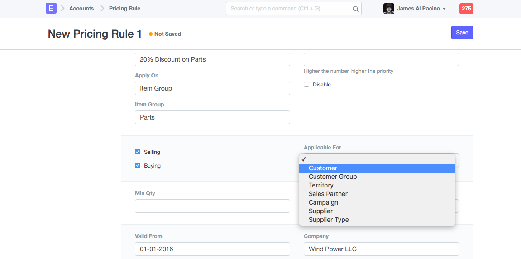
Task: Uncheck the Selling checkbox
Action: point(138,152)
